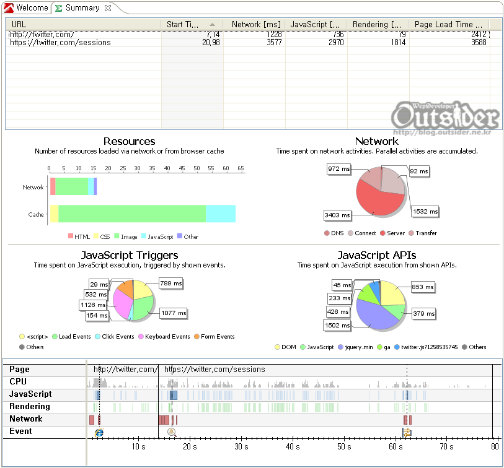Viewport: 504px width, 468px height.
Task: Click the 1532 ms network pie label
Action: (x=425, y=212)
